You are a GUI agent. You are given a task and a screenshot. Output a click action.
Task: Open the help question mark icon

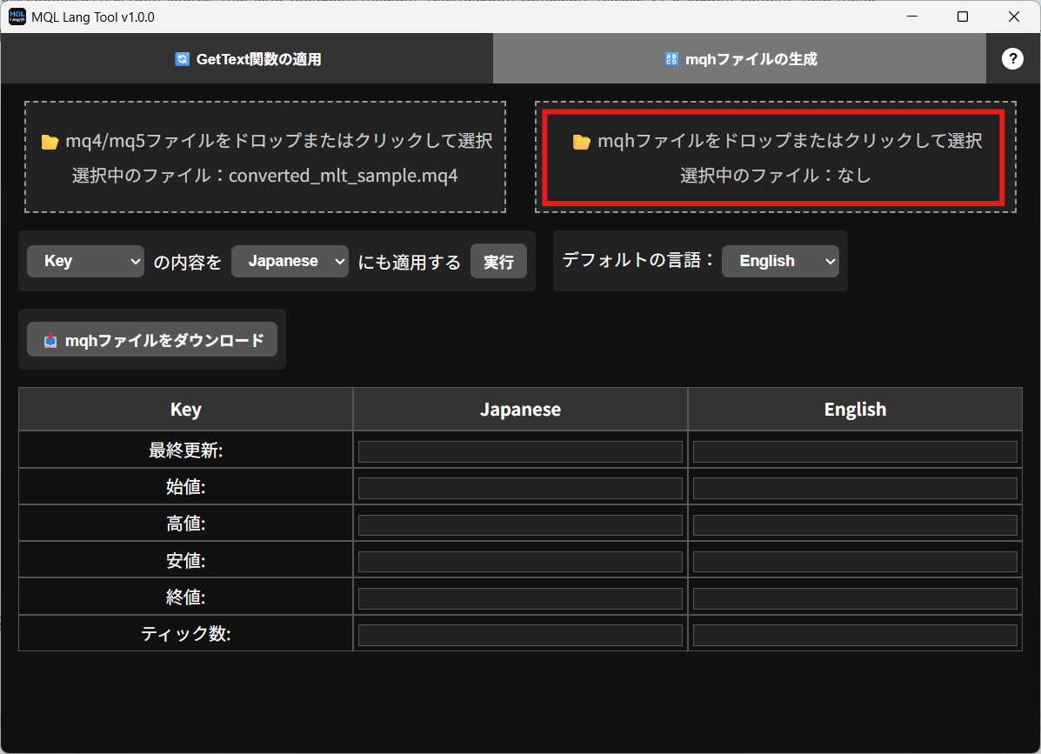pos(1011,59)
